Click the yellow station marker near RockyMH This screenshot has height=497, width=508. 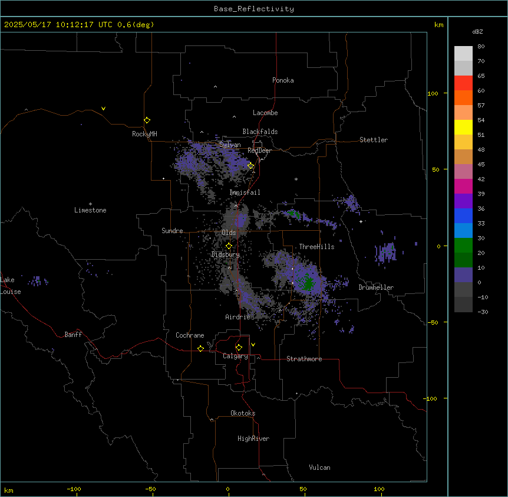pos(147,120)
